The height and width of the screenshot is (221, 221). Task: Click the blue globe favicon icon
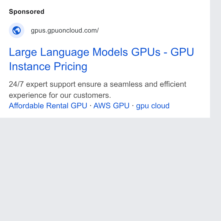pos(17,30)
